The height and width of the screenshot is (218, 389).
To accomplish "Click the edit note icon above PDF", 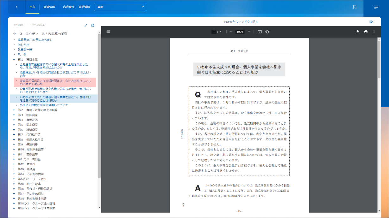I will [371, 22].
